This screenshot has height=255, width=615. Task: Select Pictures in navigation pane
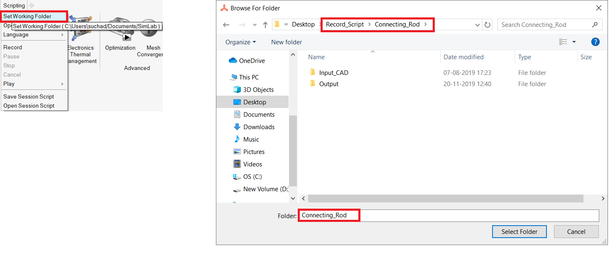(249, 152)
